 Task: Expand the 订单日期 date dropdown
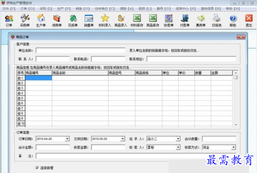click(67, 139)
